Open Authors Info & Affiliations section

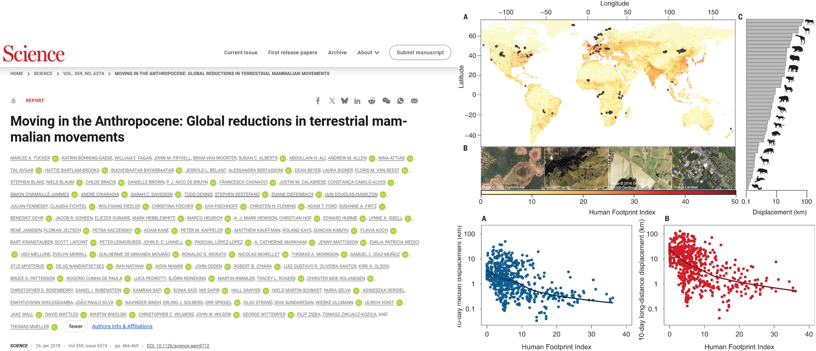click(122, 327)
